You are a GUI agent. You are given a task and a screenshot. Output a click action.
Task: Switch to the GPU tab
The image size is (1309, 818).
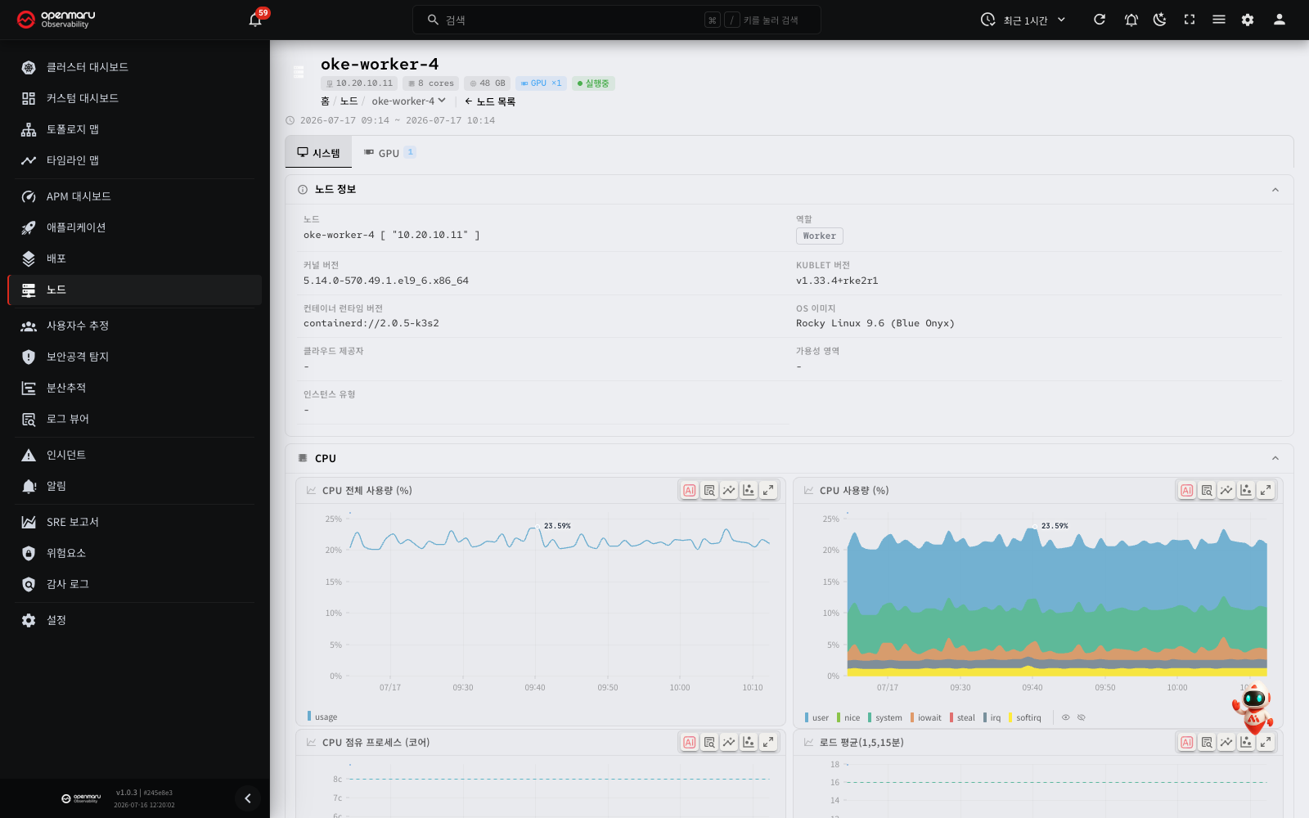click(x=389, y=153)
